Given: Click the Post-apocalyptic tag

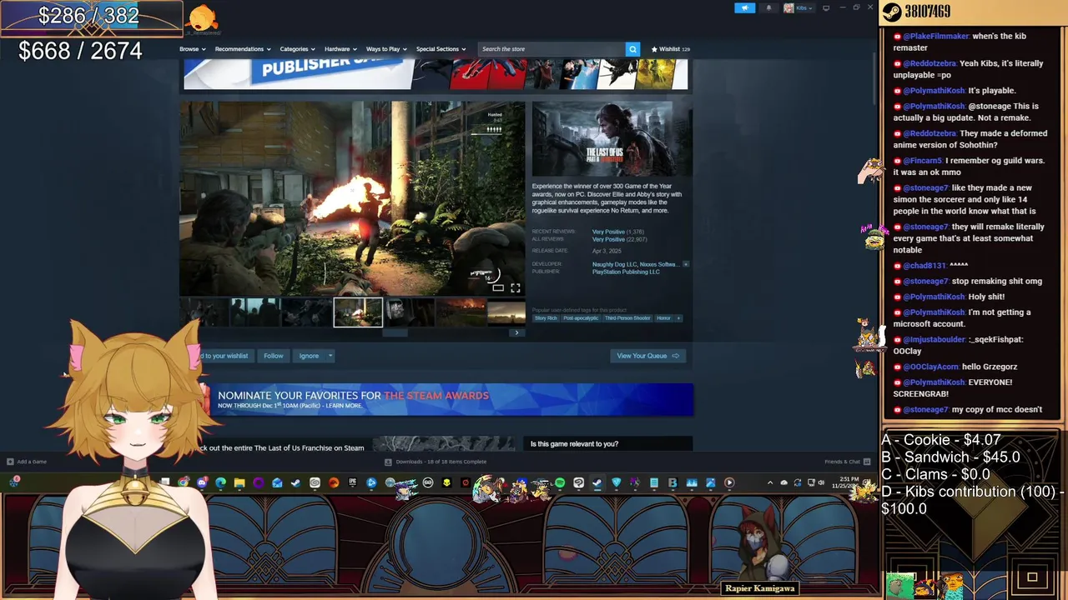Looking at the screenshot, I should [581, 317].
